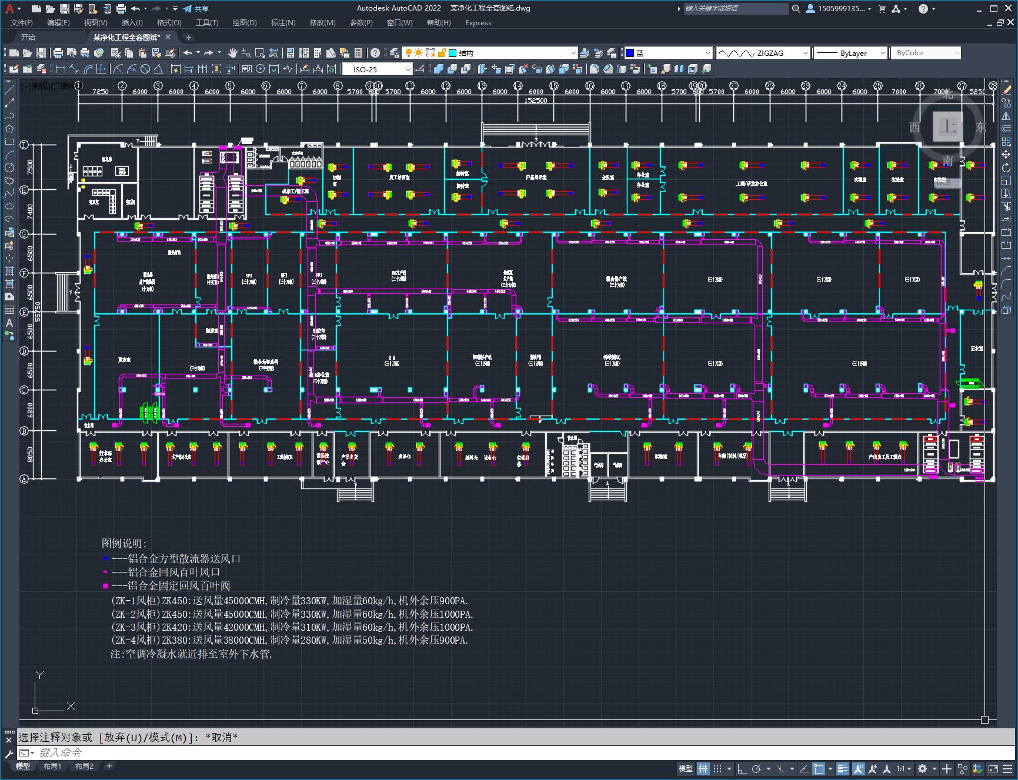
Task: Click the workspace switching gear icon
Action: click(x=922, y=768)
